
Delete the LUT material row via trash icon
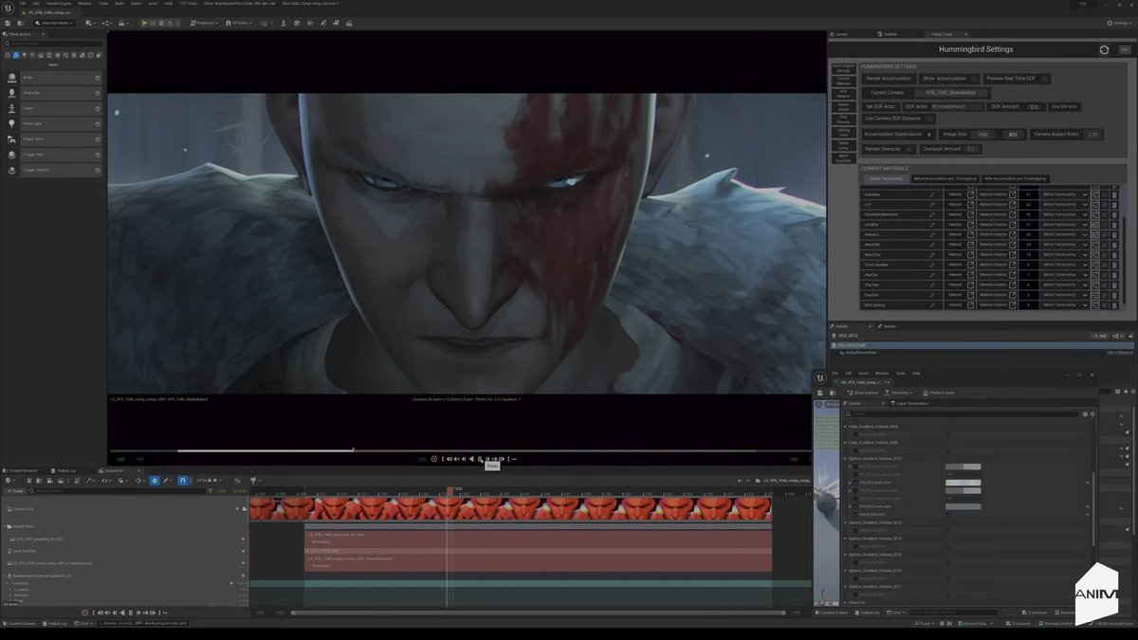coord(1114,205)
